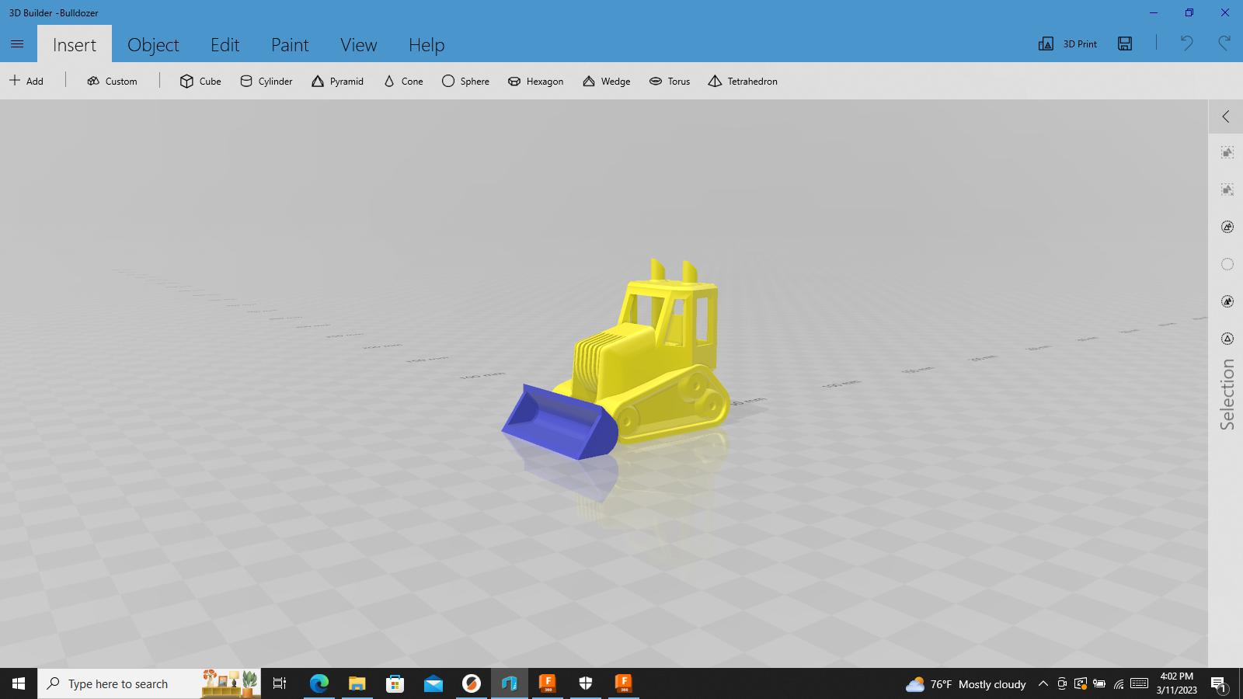Insert a Hexagon shape
The image size is (1243, 699).
[535, 81]
